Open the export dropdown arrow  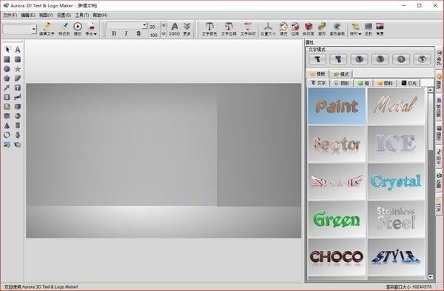95,34
